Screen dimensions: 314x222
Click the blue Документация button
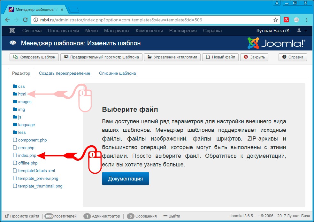pyautogui.click(x=125, y=179)
